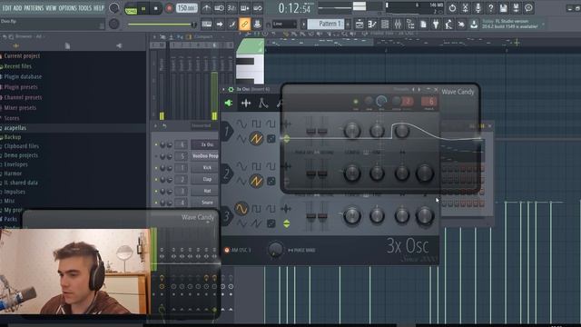The image size is (581, 327).
Task: Open the Mixer view icon
Action: pyautogui.click(x=398, y=25)
